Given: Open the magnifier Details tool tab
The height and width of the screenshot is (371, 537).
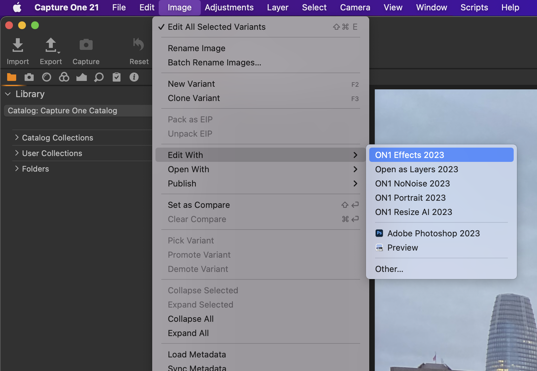Looking at the screenshot, I should point(99,77).
